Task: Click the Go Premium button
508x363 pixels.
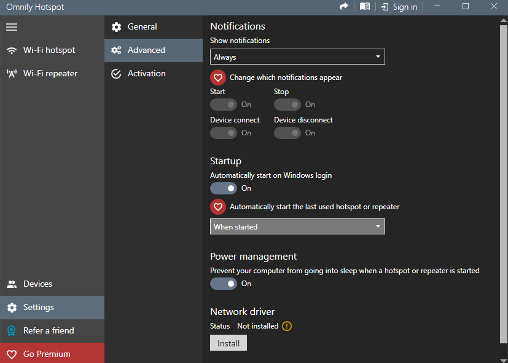Action: [52, 353]
